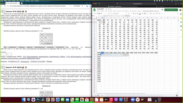Open the Данные menu in Google Sheets
Viewport: 183px width, 103px height.
[x=120, y=11]
